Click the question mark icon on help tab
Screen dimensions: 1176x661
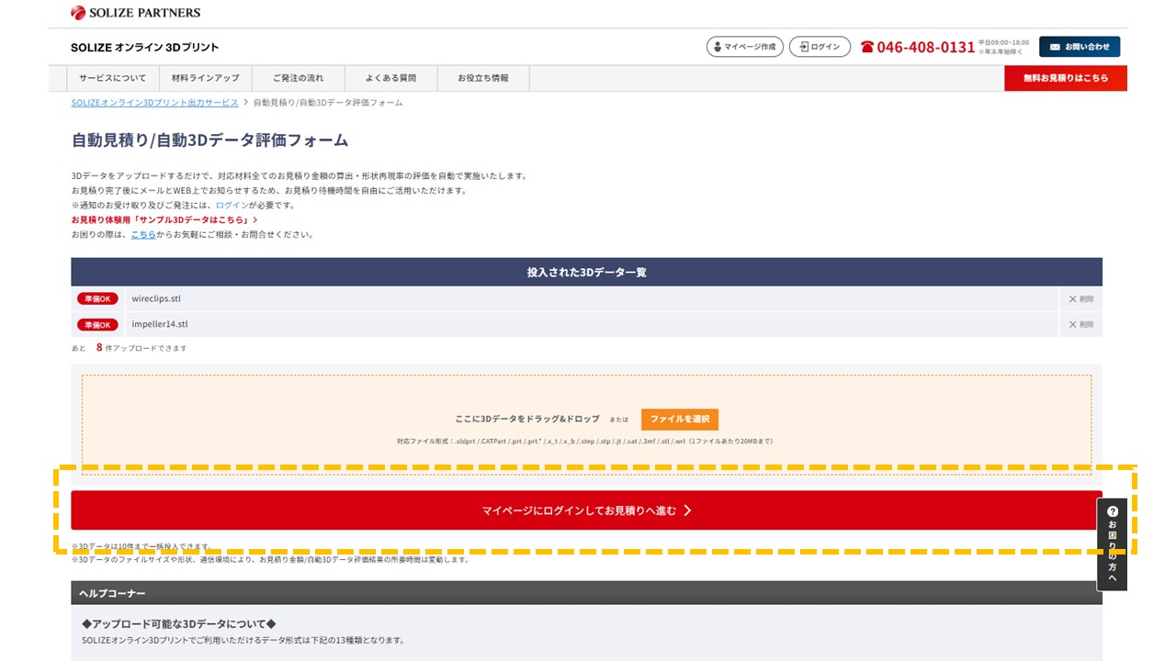1113,511
